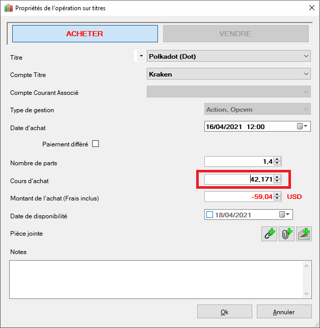Open the calendar for Date de disponibilité

284,215
